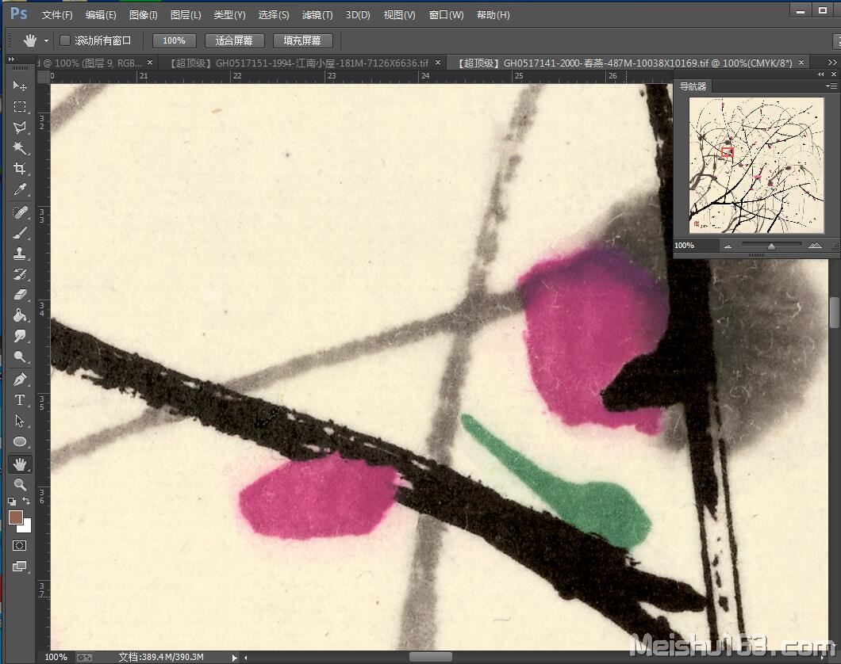Click the Navigator zoom in button
841x664 pixels.
click(815, 246)
